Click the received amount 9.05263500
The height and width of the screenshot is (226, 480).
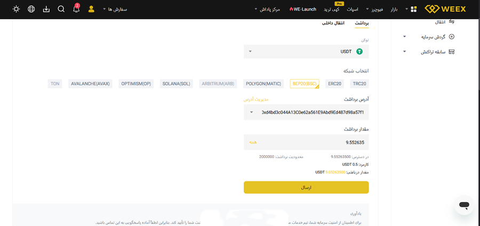click(x=335, y=172)
